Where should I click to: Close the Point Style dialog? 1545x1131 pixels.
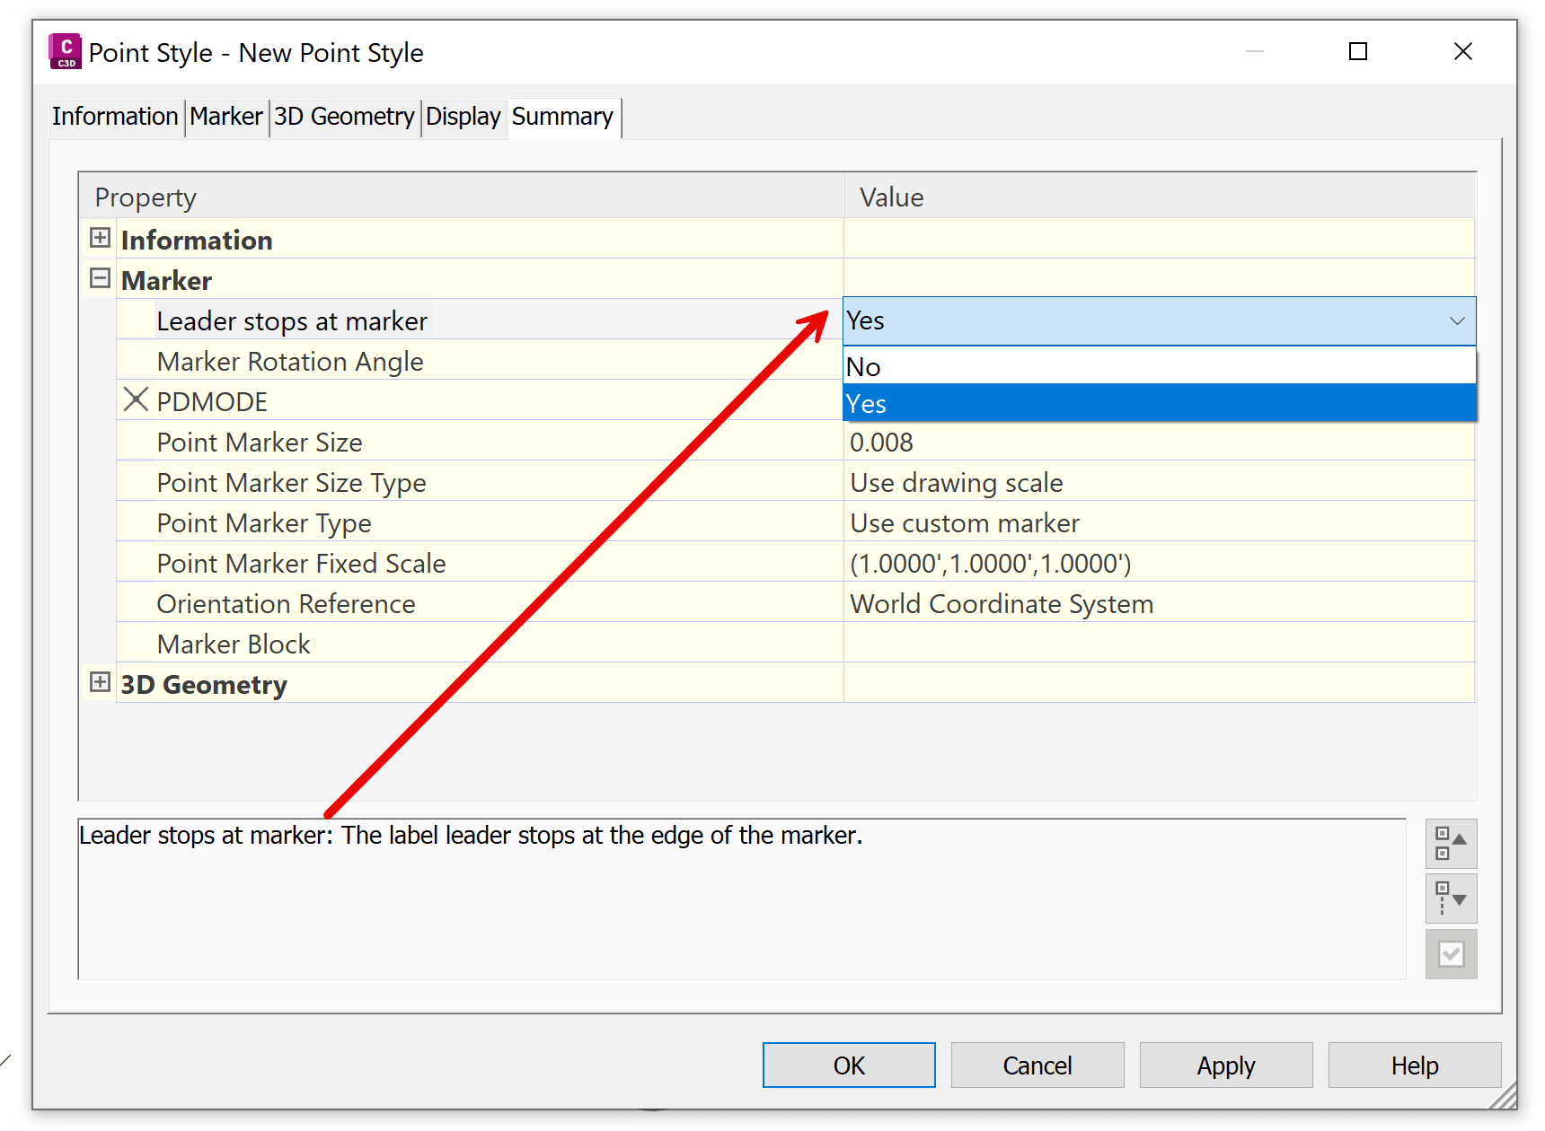[x=1463, y=51]
